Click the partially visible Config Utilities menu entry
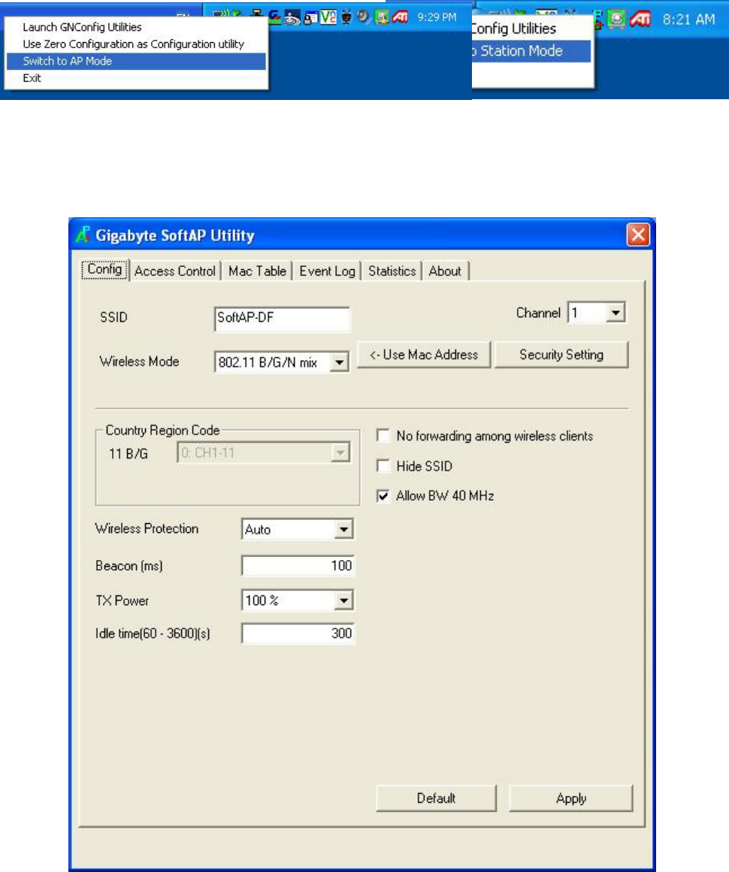Viewport: 729px width, 872px height. [531, 29]
